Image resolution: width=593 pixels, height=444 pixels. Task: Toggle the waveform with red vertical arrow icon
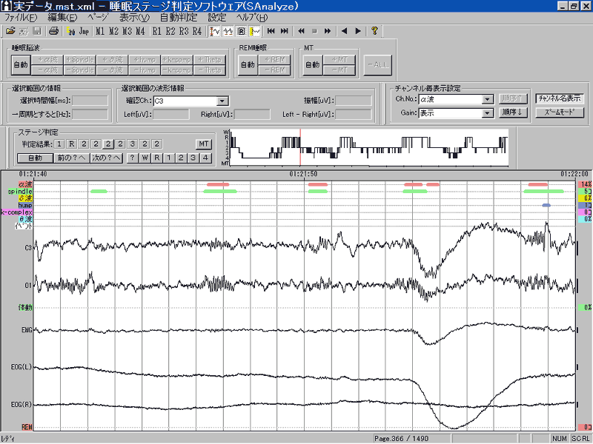click(214, 31)
